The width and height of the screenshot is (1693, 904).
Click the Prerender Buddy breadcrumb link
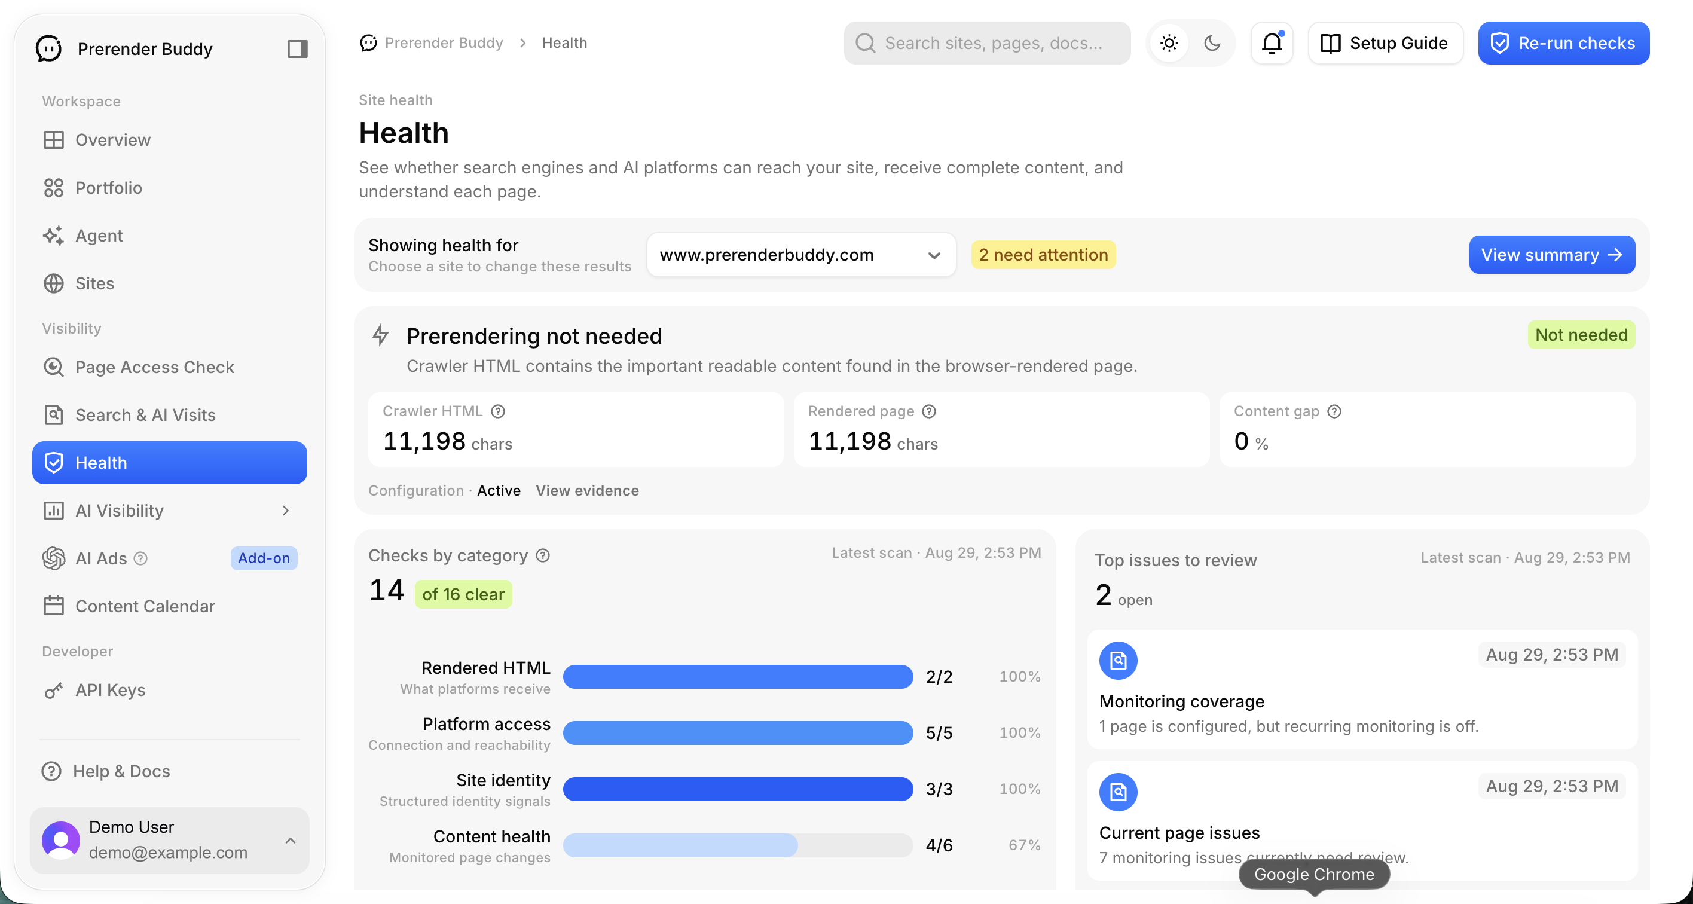coord(444,42)
